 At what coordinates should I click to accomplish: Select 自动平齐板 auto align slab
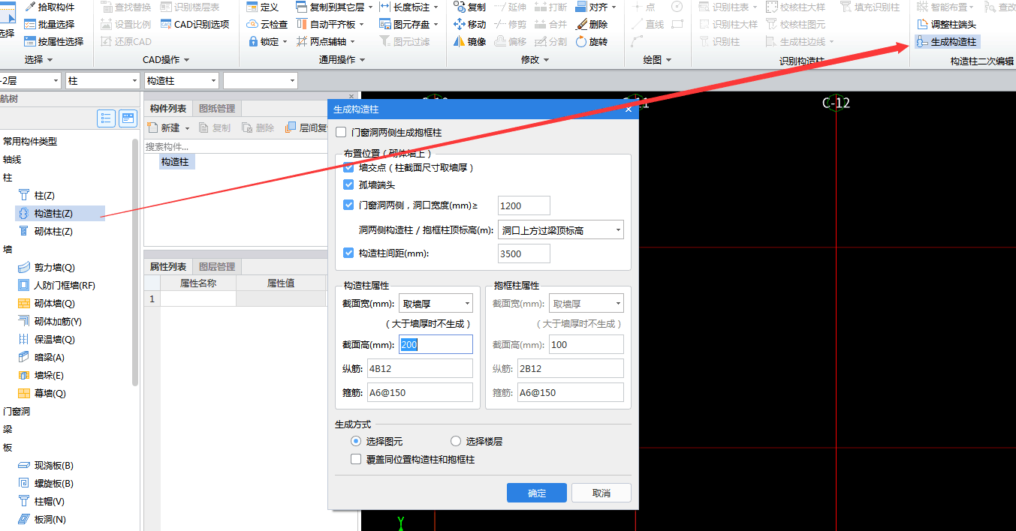click(330, 24)
